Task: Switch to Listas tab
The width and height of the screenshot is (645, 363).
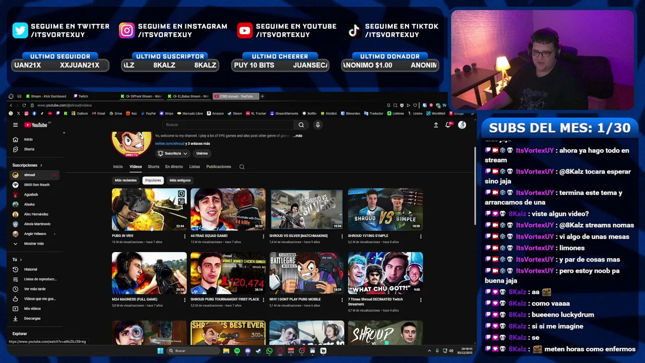Action: (195, 167)
